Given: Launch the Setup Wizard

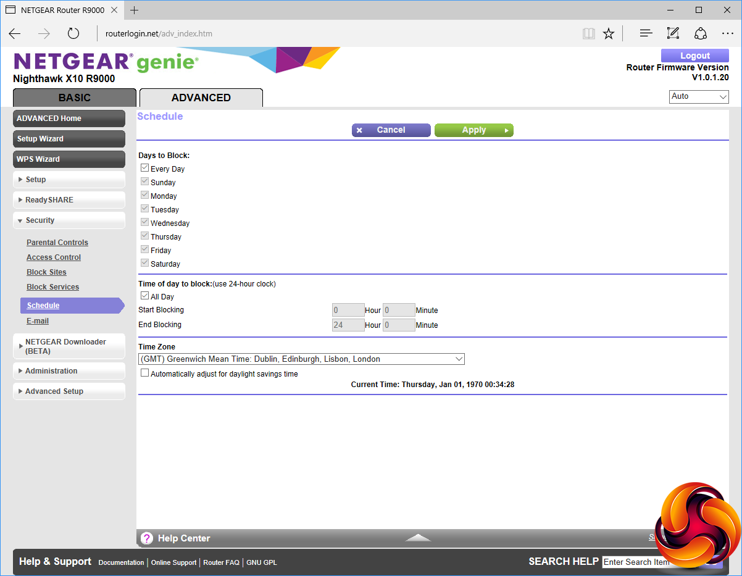Looking at the screenshot, I should click(69, 139).
